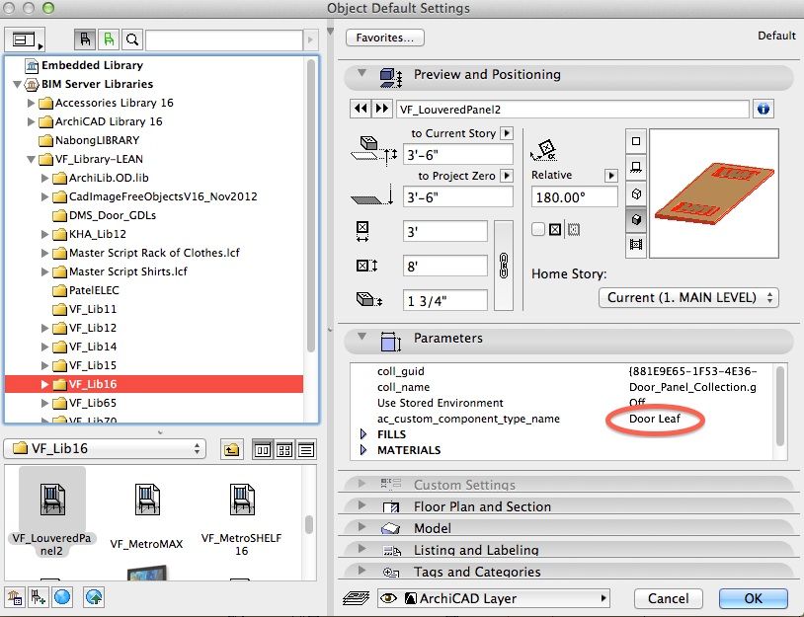Image resolution: width=804 pixels, height=617 pixels.
Task: Select the folder view chair icon
Action: [85, 39]
